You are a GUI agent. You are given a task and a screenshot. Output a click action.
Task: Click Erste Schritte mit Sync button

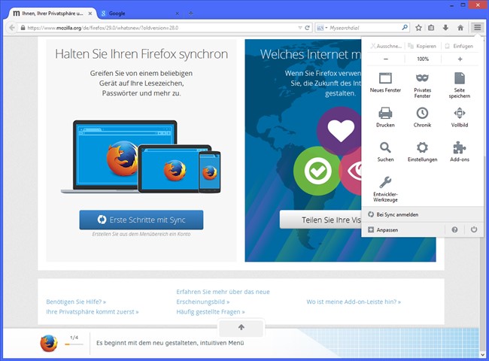click(x=141, y=220)
